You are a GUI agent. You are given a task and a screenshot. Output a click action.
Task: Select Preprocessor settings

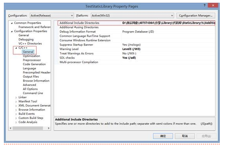coord(32,60)
